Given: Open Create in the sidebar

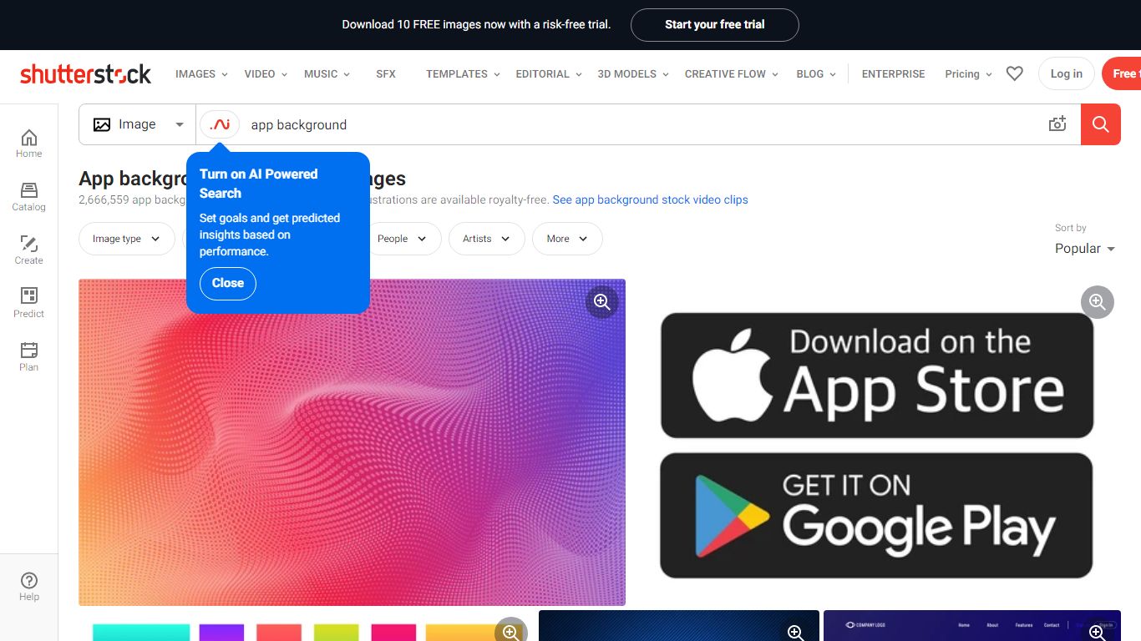Looking at the screenshot, I should pos(28,250).
